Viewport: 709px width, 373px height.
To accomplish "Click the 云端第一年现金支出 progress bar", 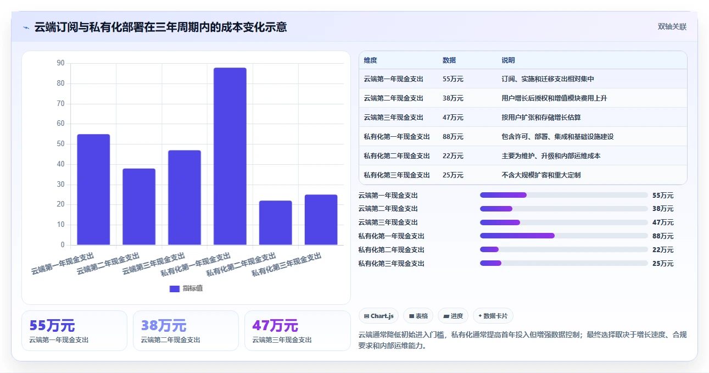I will pos(564,195).
